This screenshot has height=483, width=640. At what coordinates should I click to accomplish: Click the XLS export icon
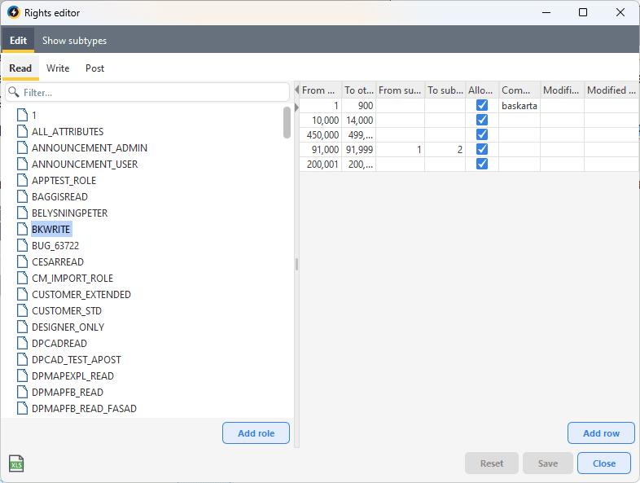point(16,463)
